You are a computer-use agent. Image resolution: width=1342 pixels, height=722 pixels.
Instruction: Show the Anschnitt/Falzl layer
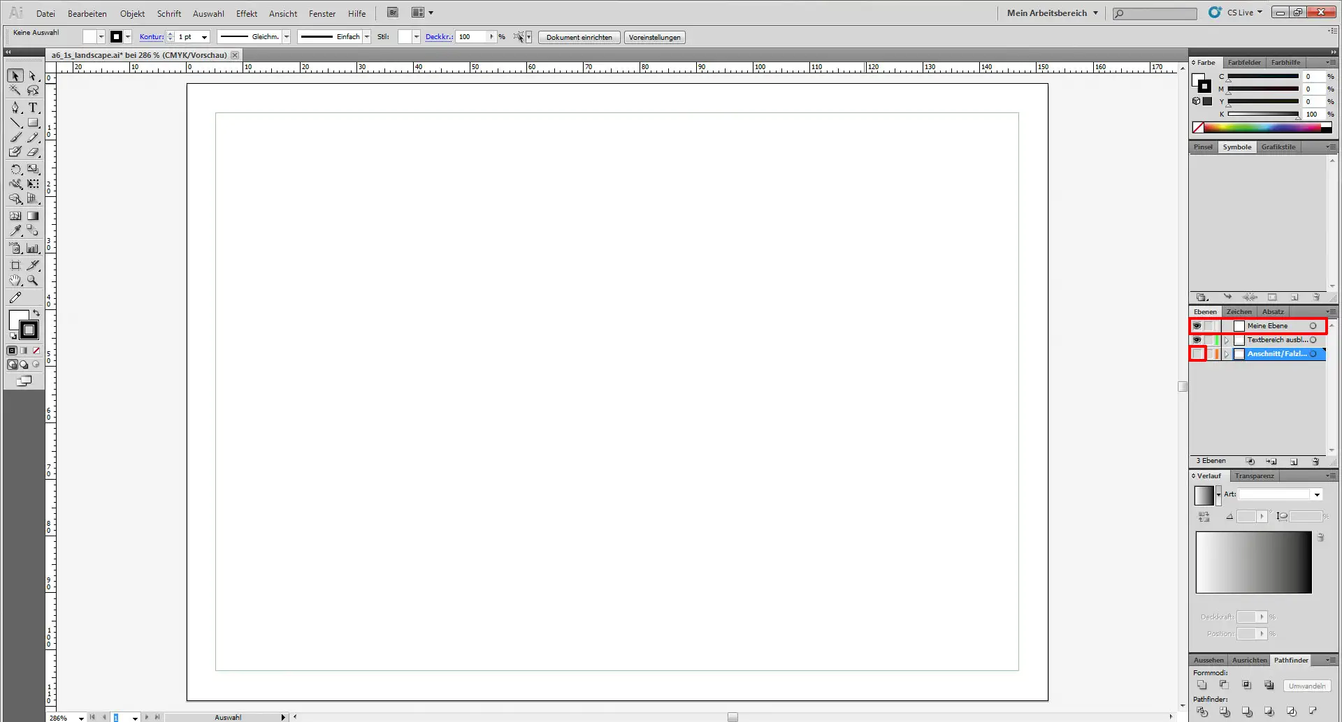[1197, 354]
